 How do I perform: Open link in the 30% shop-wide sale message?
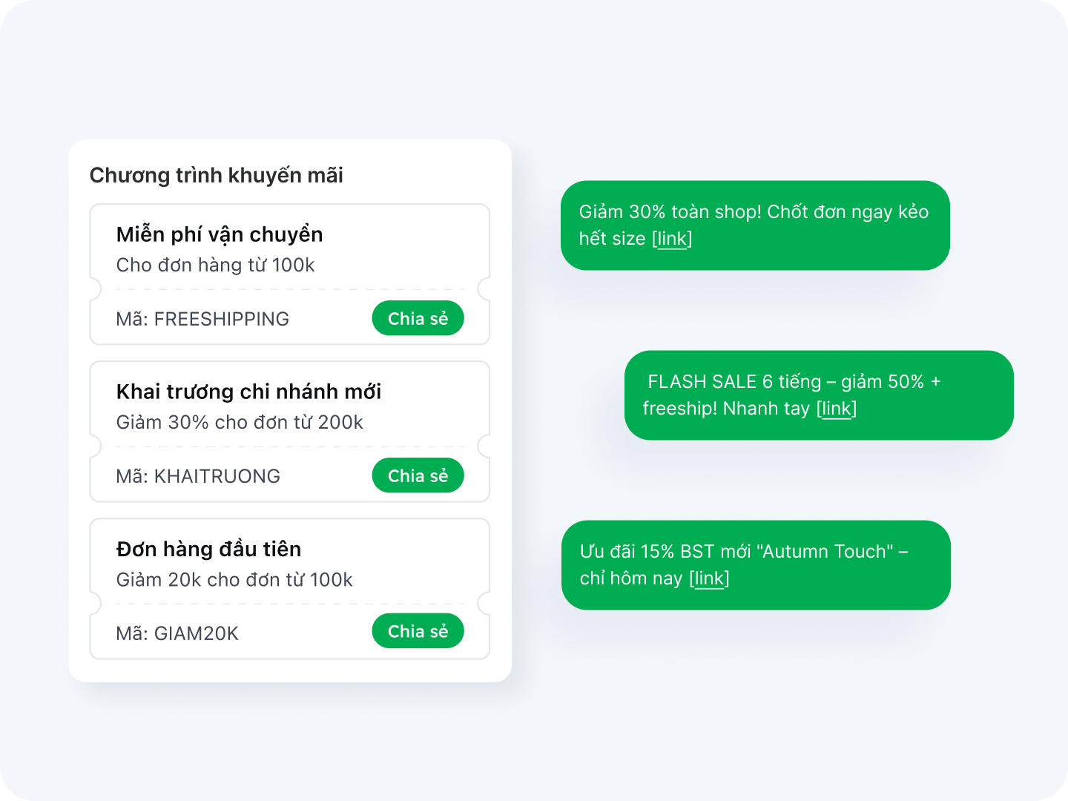coord(672,239)
